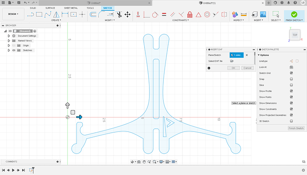Click the Select window tool
307x175 pixels.
point(276,14)
